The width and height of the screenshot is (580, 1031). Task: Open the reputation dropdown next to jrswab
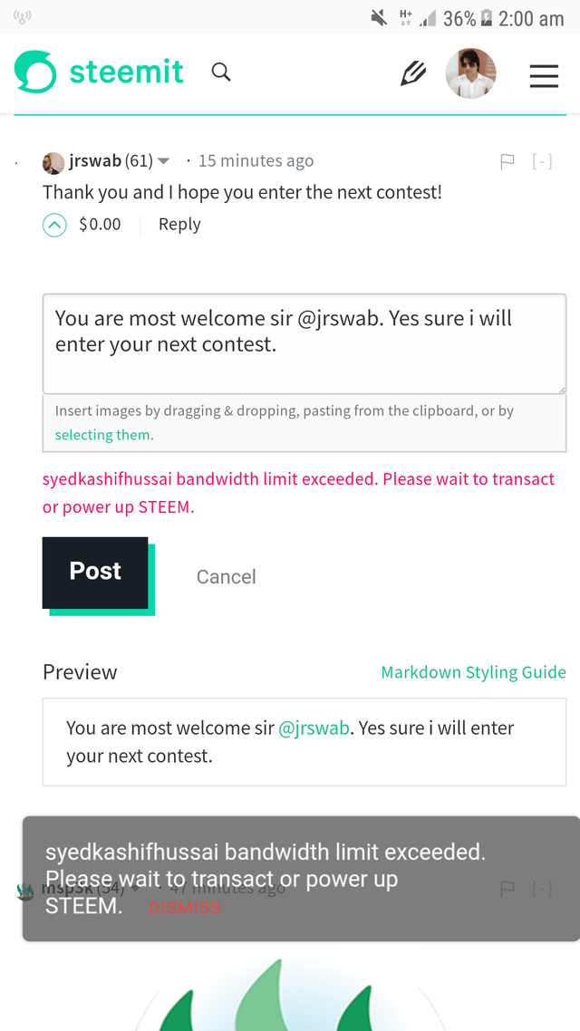click(164, 160)
